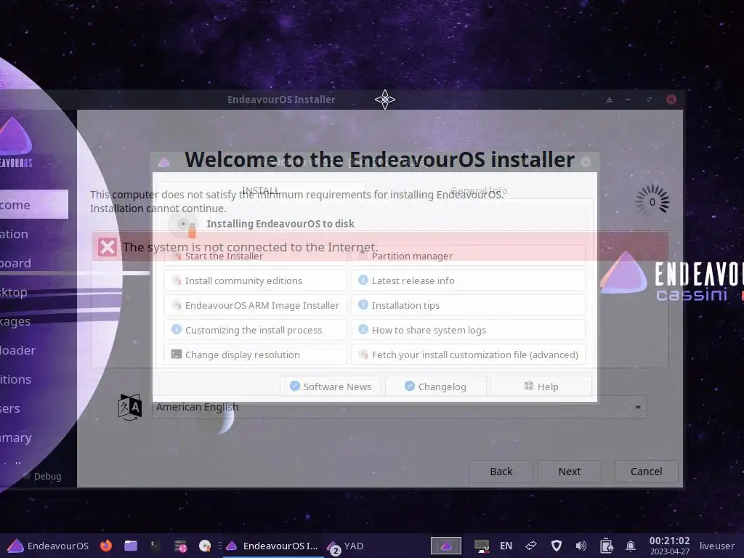Click the translation language icon
The height and width of the screenshot is (558, 744).
click(129, 407)
